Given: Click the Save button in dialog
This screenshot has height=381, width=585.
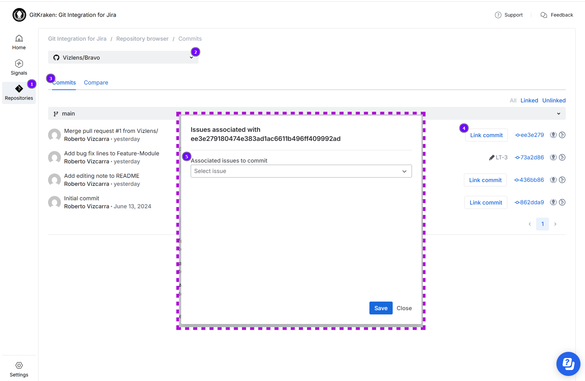Looking at the screenshot, I should tap(381, 308).
